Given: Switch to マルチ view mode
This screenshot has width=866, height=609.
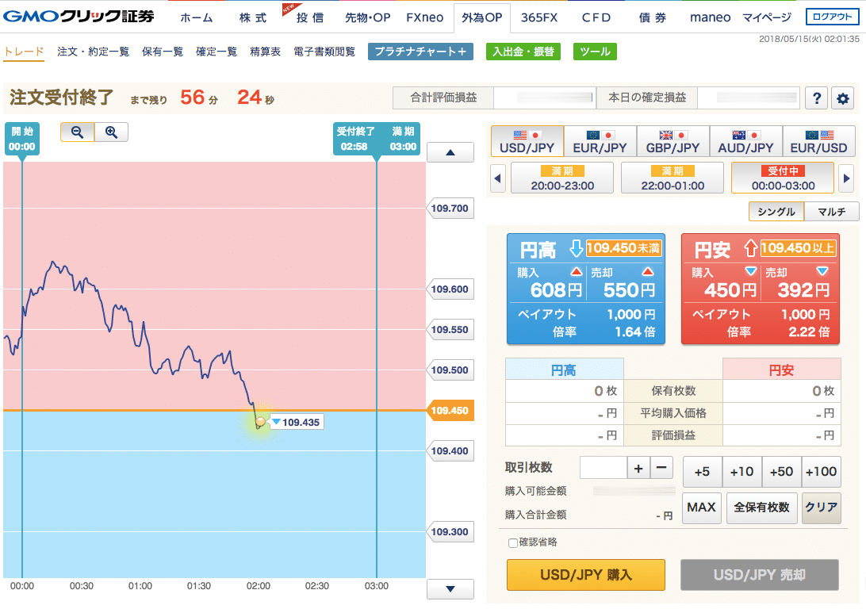Looking at the screenshot, I should coord(831,212).
